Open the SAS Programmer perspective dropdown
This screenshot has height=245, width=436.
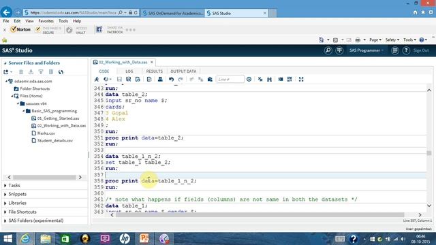[x=367, y=50]
